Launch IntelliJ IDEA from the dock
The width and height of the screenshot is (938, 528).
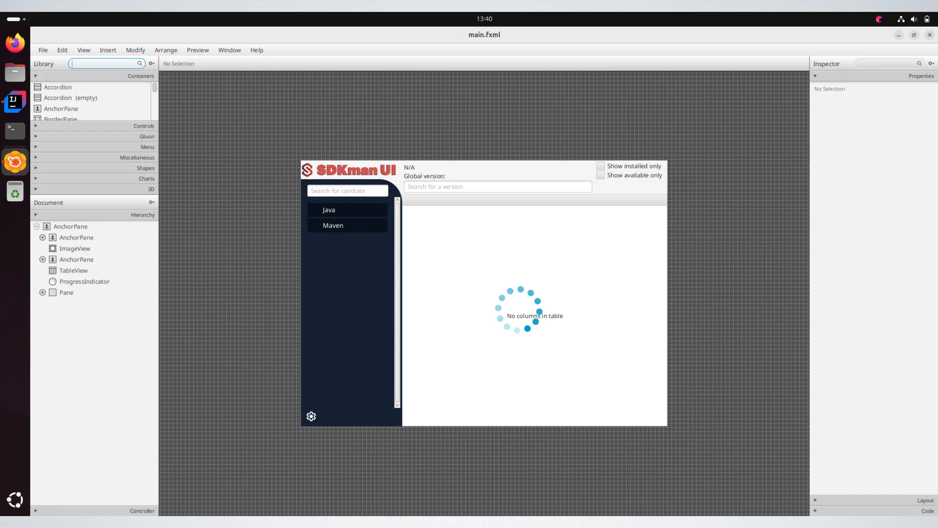pyautogui.click(x=15, y=102)
